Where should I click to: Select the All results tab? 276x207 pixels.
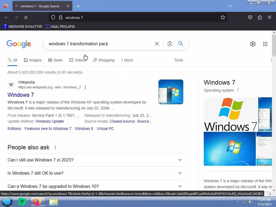12,60
